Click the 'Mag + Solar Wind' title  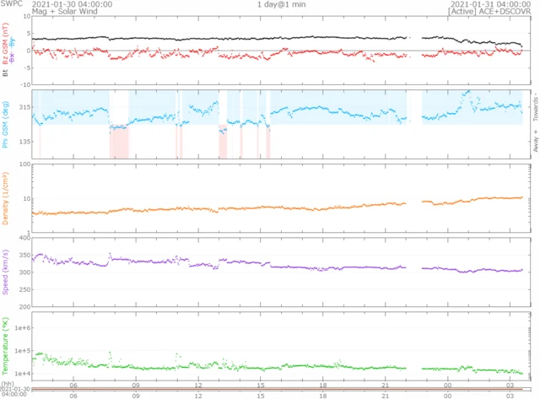pos(65,11)
